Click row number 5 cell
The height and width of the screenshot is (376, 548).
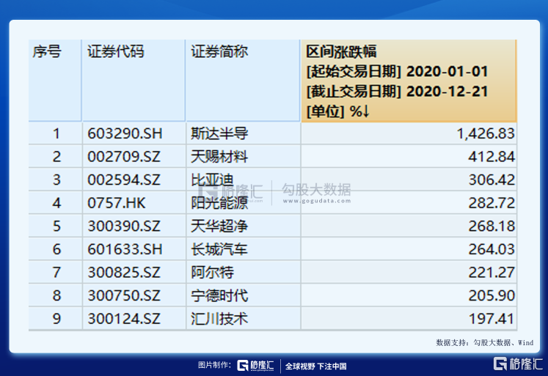point(55,226)
